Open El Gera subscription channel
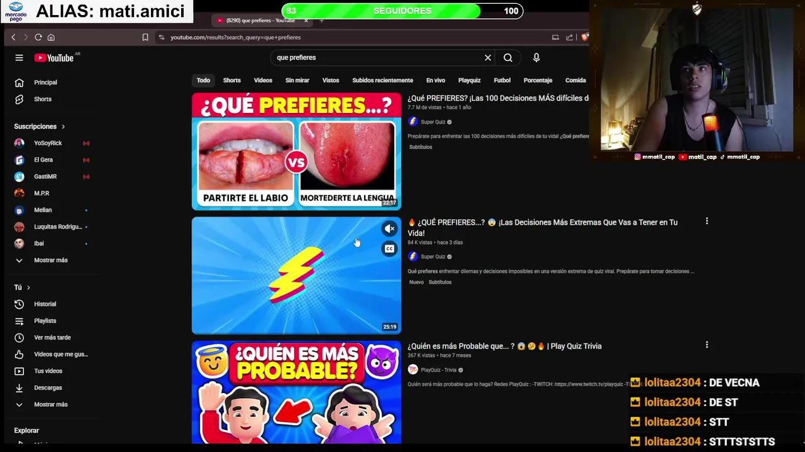 43,160
